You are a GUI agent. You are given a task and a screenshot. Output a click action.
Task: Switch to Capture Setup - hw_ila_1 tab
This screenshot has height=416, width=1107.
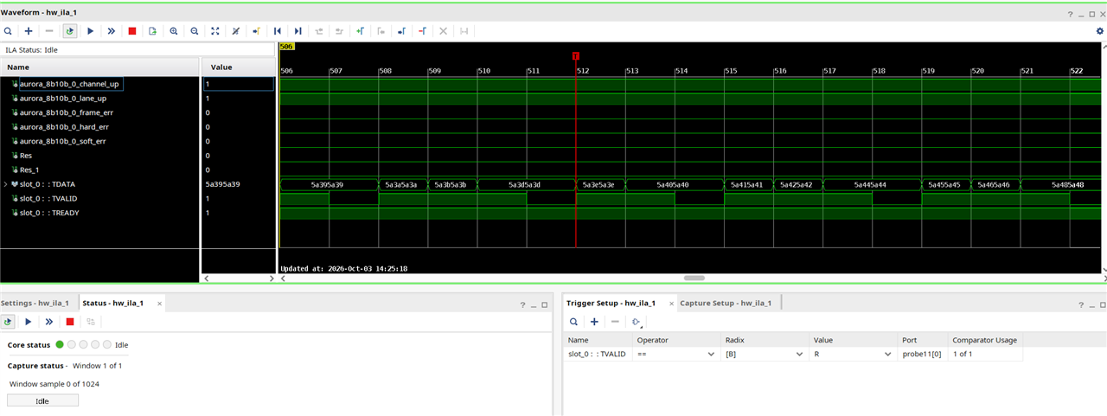726,304
